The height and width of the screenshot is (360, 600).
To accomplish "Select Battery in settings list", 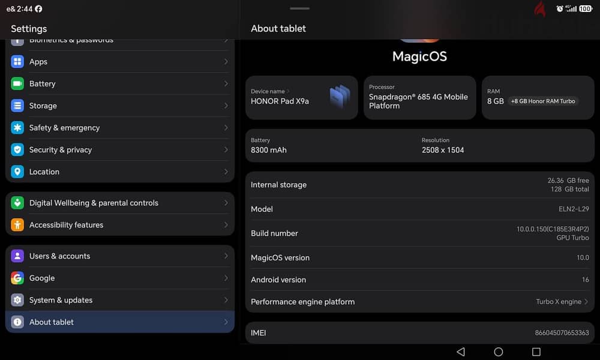I will click(120, 83).
